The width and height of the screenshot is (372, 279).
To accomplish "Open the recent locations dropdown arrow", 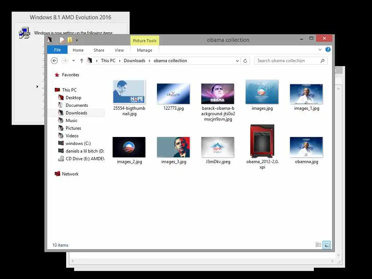I will pos(73,61).
